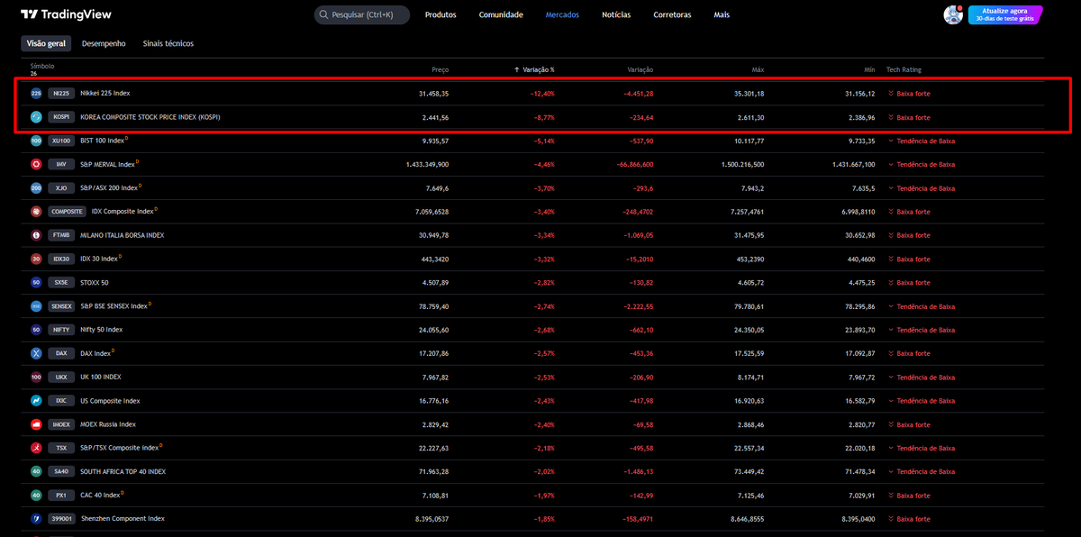Click the South Africa Top 40 icon
The height and width of the screenshot is (537, 1081).
[36, 471]
